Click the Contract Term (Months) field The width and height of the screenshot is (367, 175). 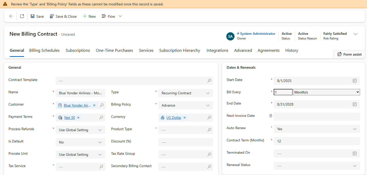click(317, 141)
